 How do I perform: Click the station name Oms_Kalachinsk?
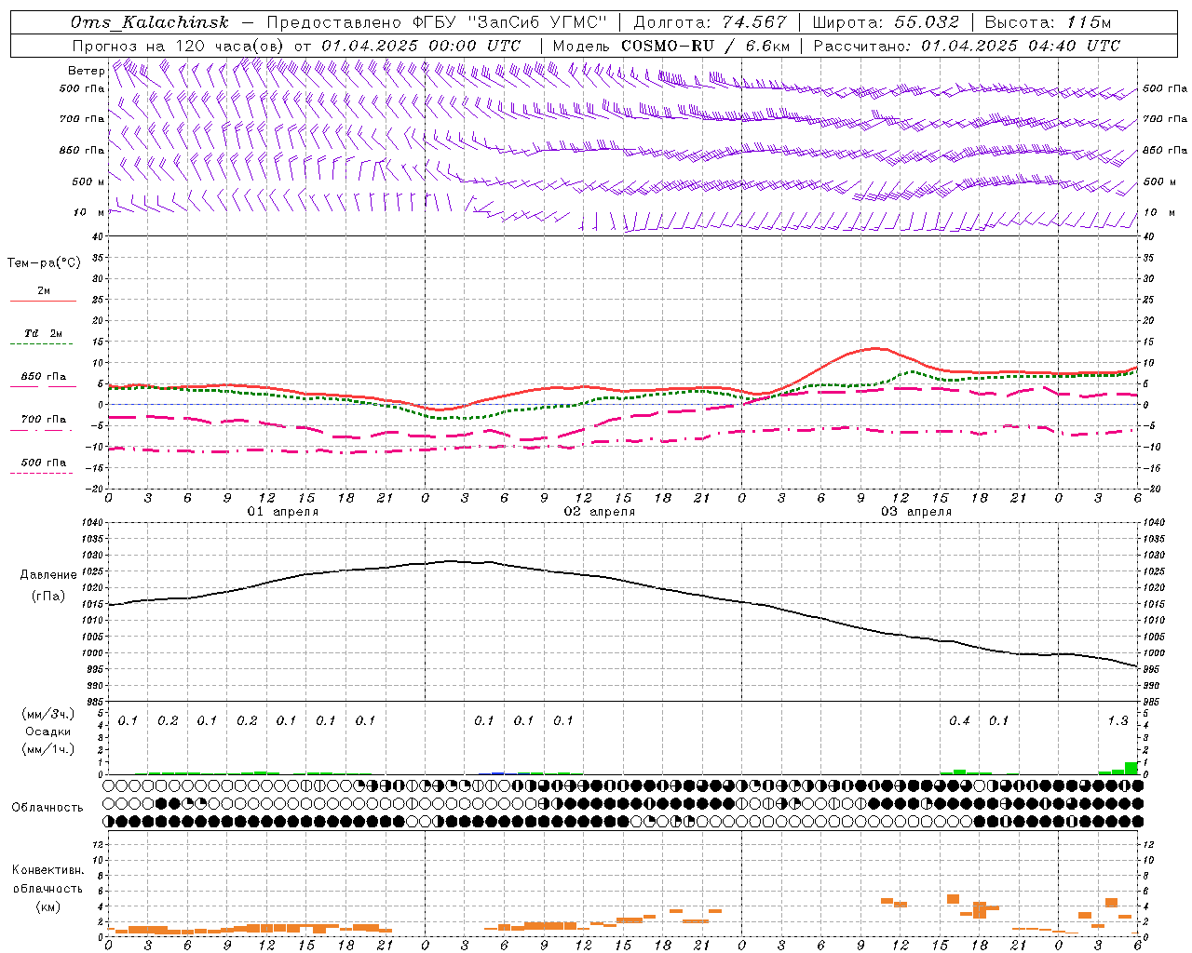pyautogui.click(x=150, y=22)
